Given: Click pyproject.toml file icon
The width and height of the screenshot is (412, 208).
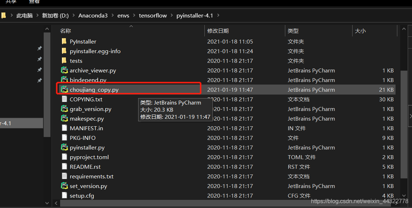Looking at the screenshot, I should 64,157.
